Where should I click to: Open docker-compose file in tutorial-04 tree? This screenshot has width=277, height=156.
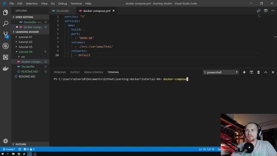pyautogui.click(x=30, y=62)
